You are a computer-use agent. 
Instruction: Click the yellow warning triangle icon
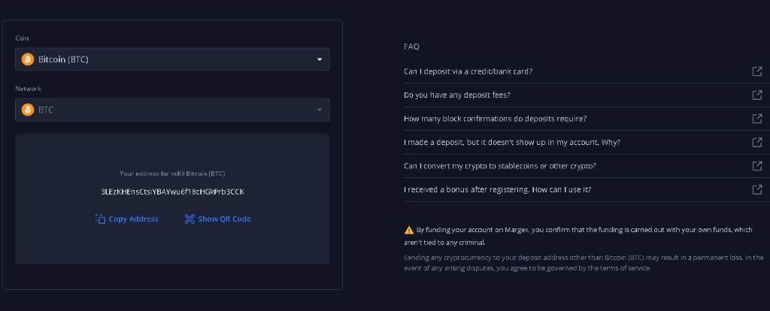[x=409, y=230]
